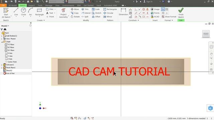Apply the Parallel constraint
Screen dimensions: 214x120
[136, 13]
